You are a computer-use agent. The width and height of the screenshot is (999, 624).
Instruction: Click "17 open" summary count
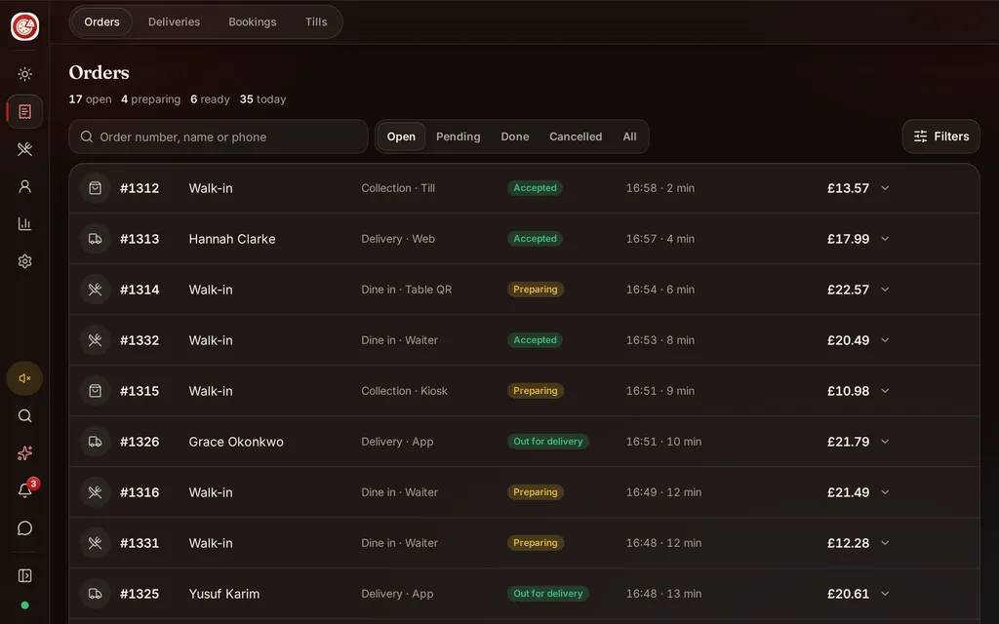tap(90, 99)
